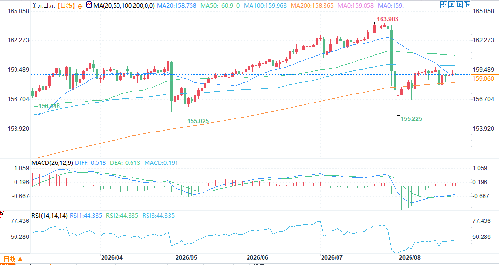Click the orange circled-plus icon after 日线
Viewport: 499px width, 265px height.
[x=80, y=6]
